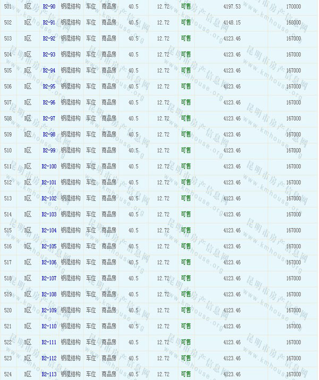Open the B2-104 unit link
Screen dimensions: 319x380
pos(49,230)
